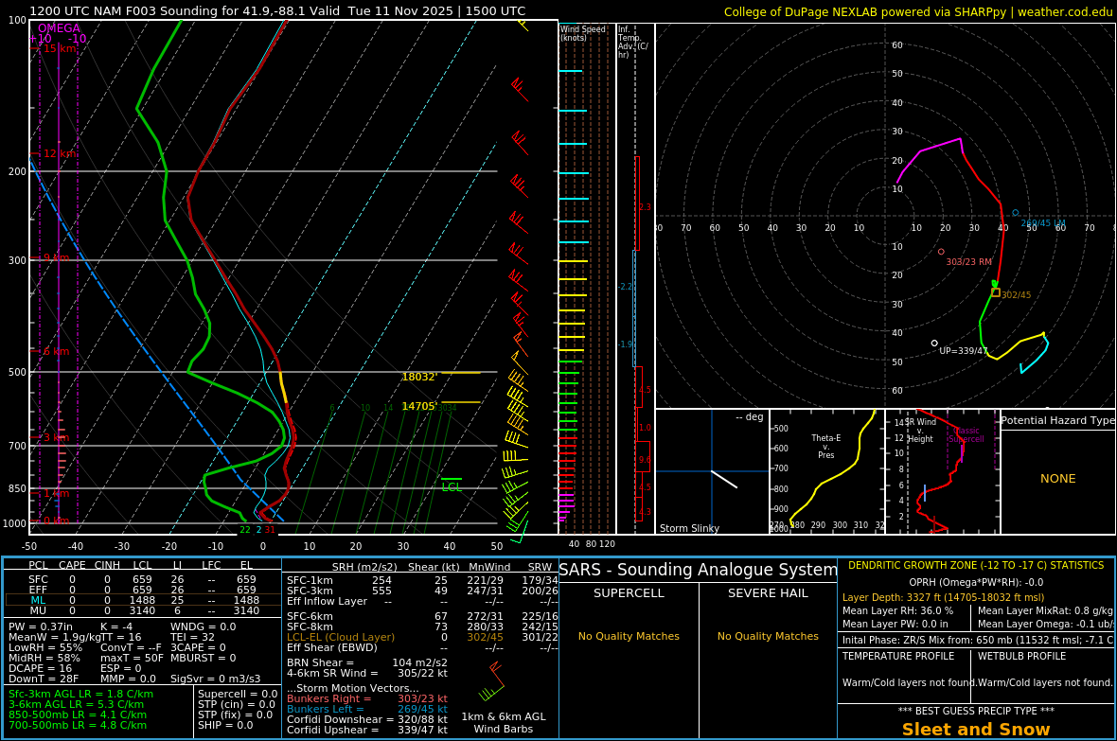Click the 'maxT = 50F' value
Image resolution: width=1117 pixels, height=741 pixels.
click(132, 658)
